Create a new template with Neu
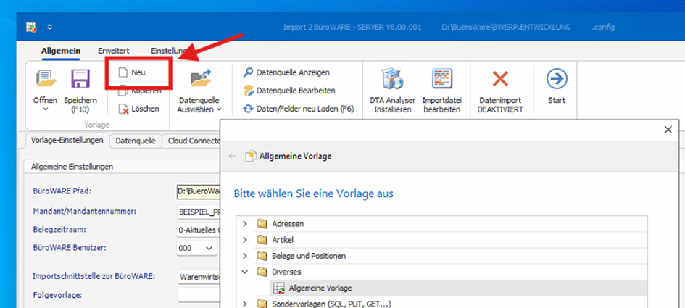 (x=133, y=72)
